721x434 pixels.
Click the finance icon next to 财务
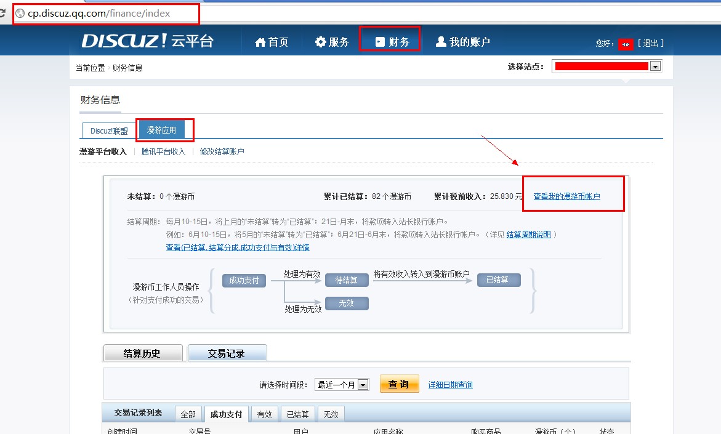pyautogui.click(x=380, y=42)
